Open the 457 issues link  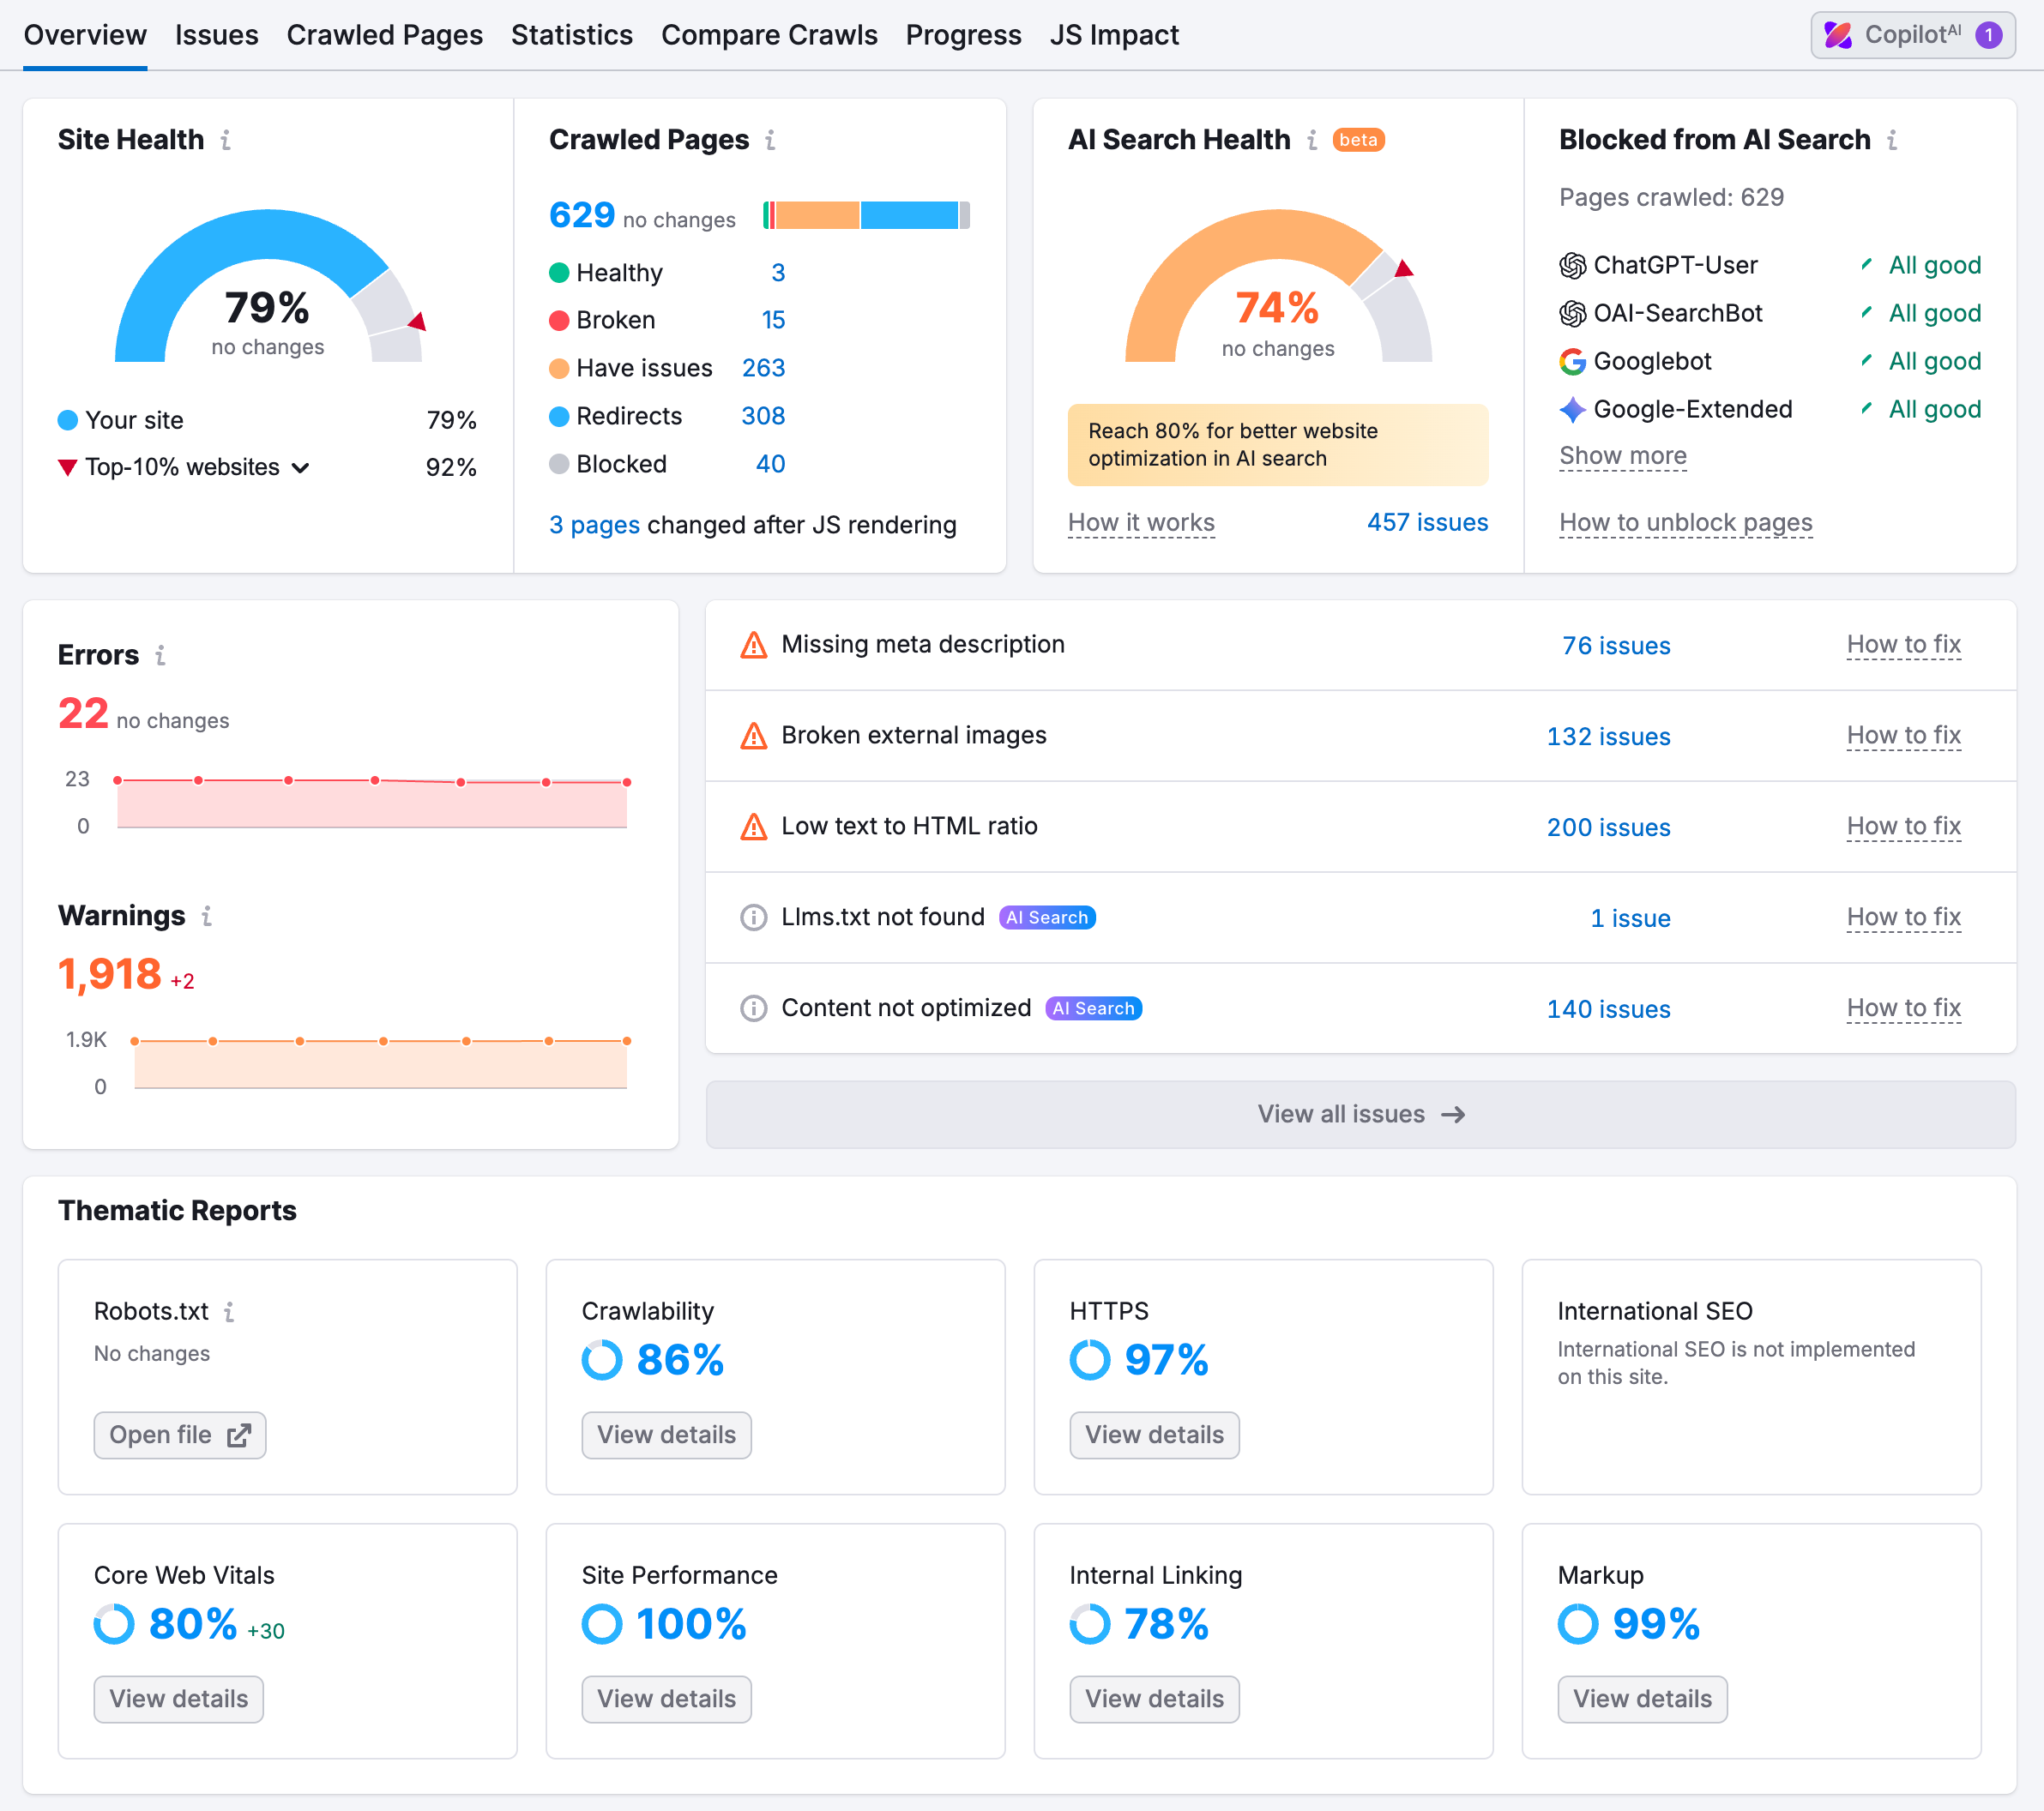tap(1427, 523)
